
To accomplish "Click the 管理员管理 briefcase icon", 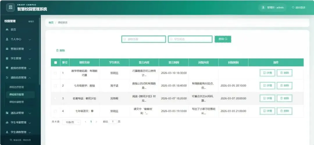I will pyautogui.click(x=7, y=49).
